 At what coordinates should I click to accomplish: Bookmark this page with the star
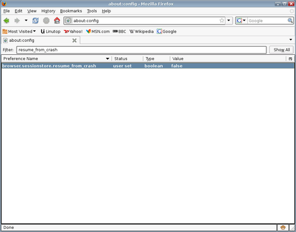click(x=221, y=20)
